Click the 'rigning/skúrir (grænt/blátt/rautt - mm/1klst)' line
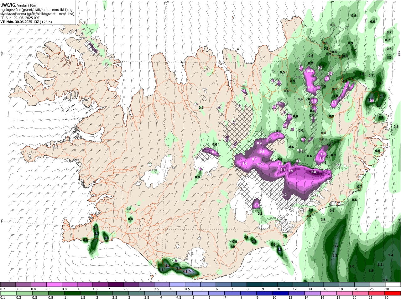Image resolution: width=401 pixels, height=300 pixels. click(x=36, y=10)
